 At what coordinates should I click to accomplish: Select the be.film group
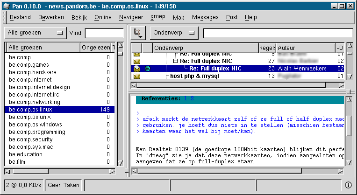59,162
